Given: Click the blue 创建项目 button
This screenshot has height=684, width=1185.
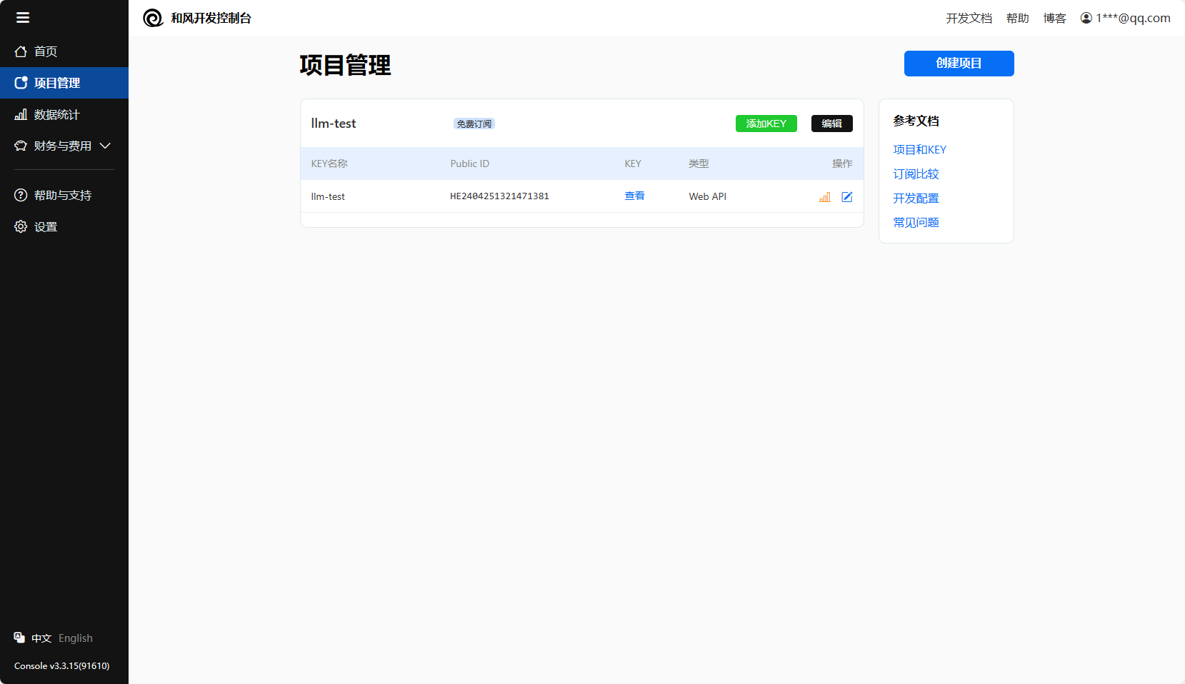Looking at the screenshot, I should 959,64.
